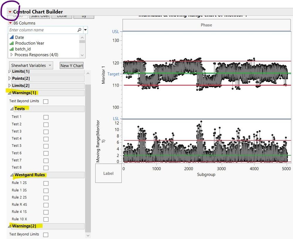Click the search magnifier icon in column filter
The width and height of the screenshot is (293, 239).
click(x=79, y=30)
